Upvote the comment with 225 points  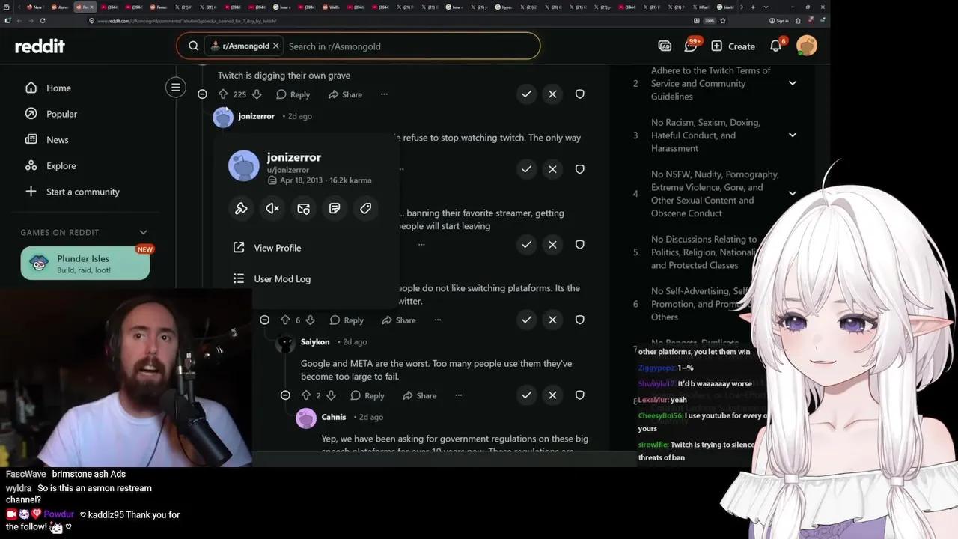222,94
